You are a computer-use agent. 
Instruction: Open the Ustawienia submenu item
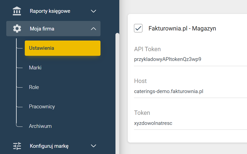(x=63, y=48)
